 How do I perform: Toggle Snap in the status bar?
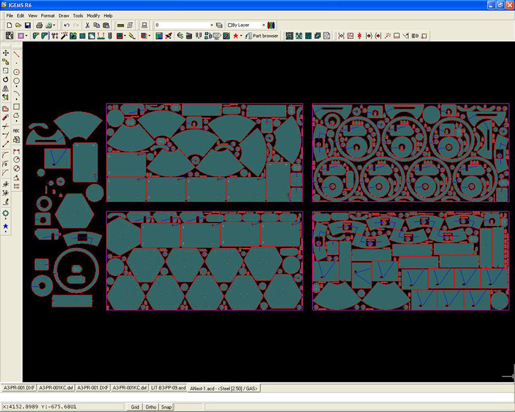tap(166, 407)
